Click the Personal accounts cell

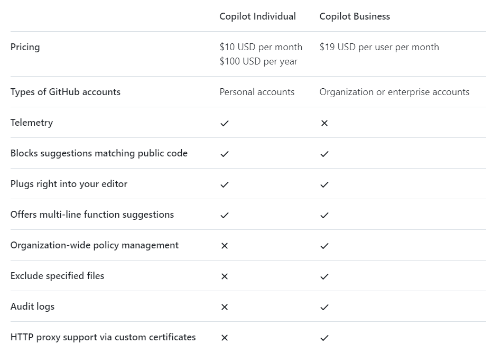(x=257, y=92)
